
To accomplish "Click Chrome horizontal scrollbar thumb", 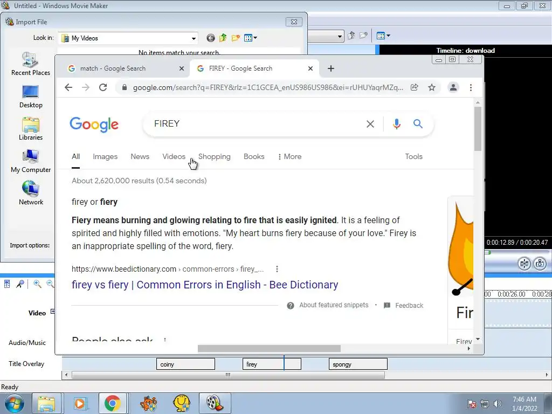I will (x=269, y=349).
